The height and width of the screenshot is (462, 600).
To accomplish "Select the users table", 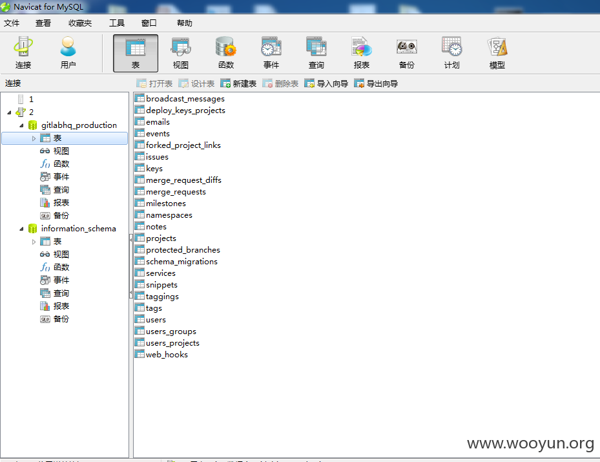I will [x=150, y=320].
